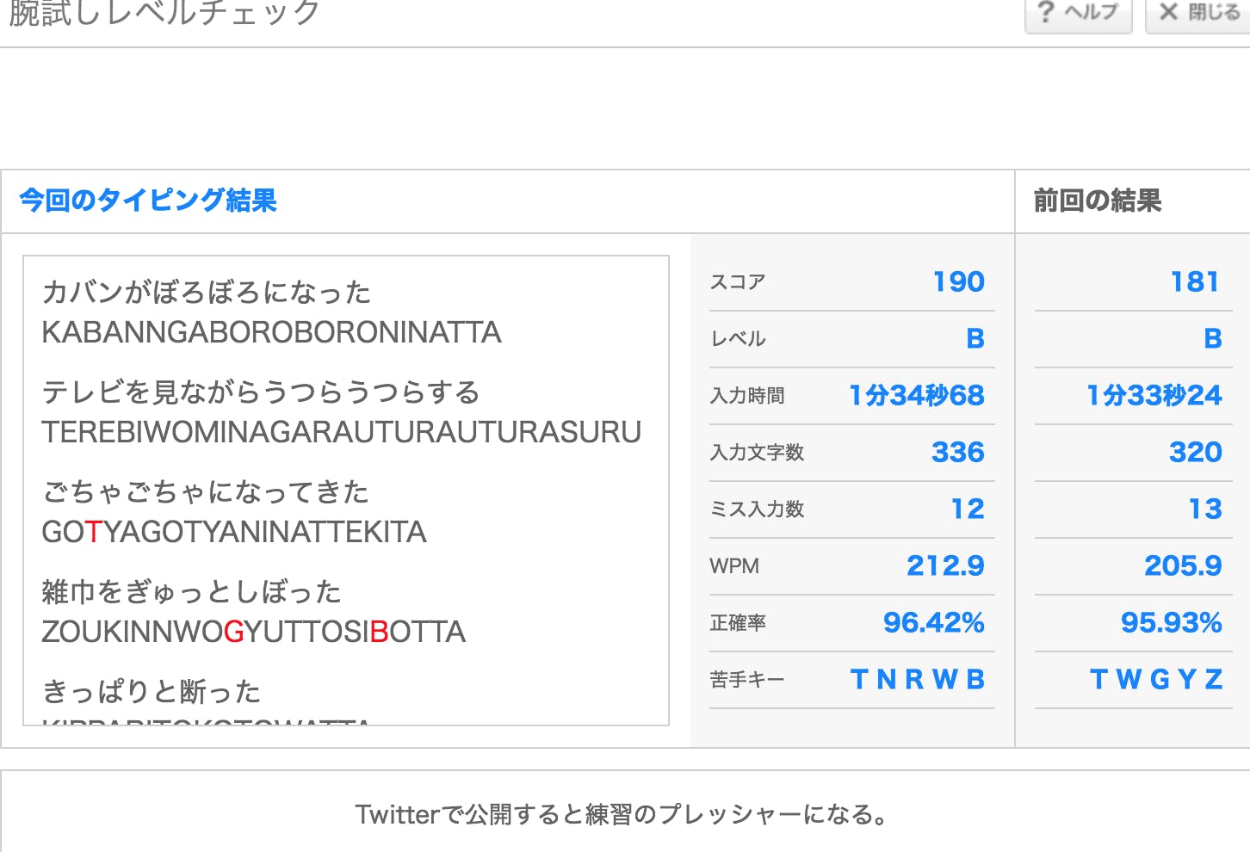The height and width of the screenshot is (852, 1250).
Task: Click the ZOUKINNWOGYUTTOSIBOTTA romaji line
Action: click(x=253, y=632)
